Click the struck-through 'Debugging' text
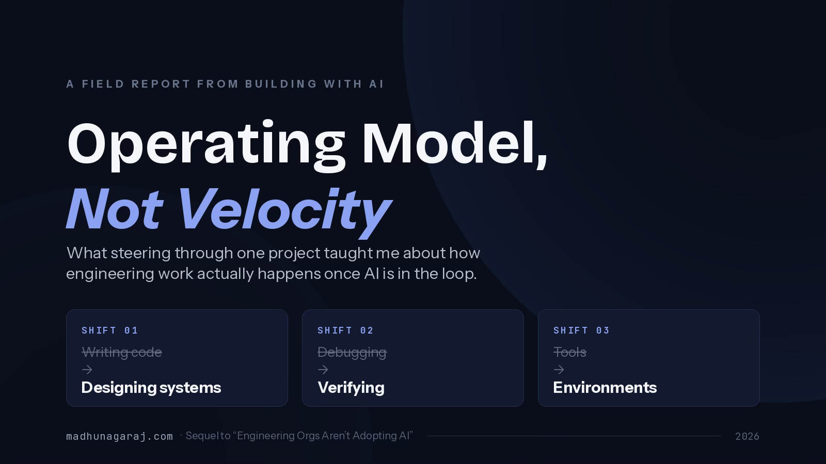Viewport: 826px width, 464px height. (x=352, y=352)
